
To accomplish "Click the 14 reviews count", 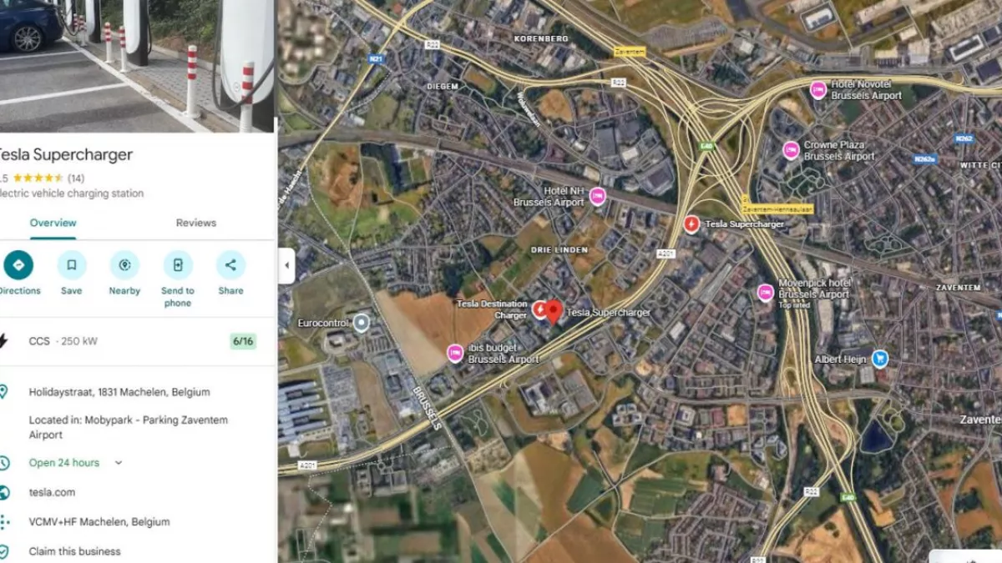I will [x=76, y=178].
